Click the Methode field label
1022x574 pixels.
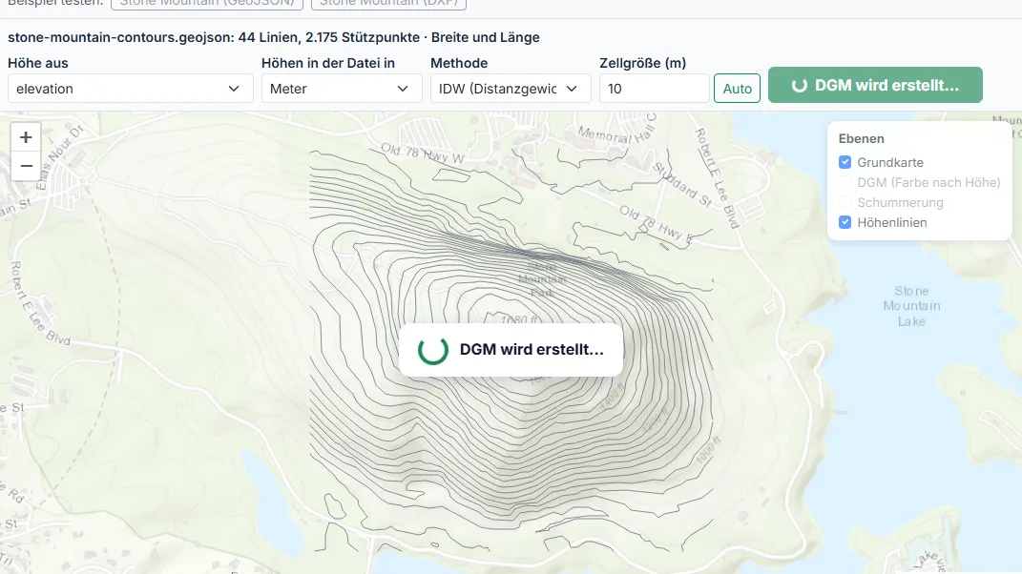coord(459,63)
